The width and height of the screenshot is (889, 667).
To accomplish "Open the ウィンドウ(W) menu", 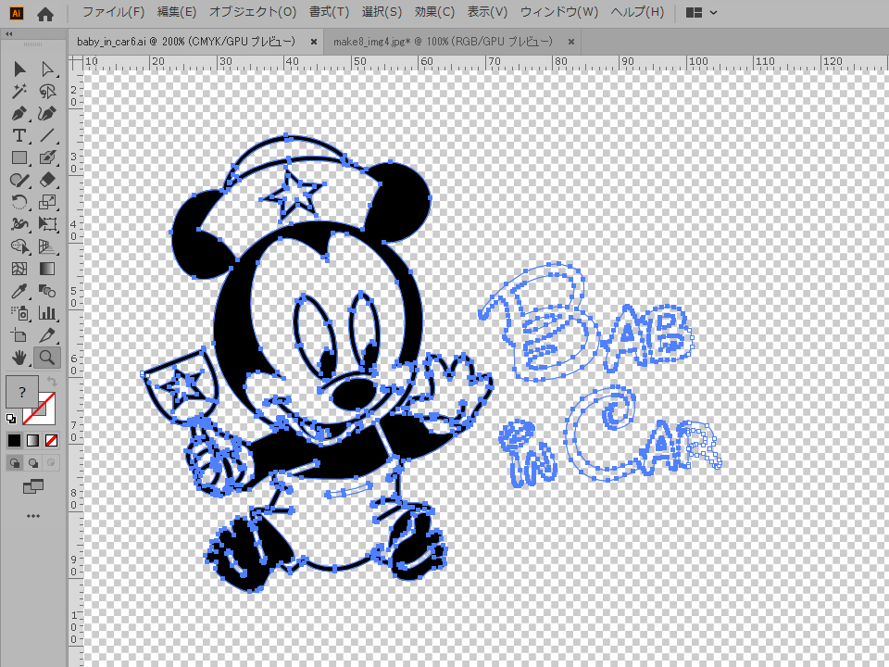I will click(x=559, y=12).
